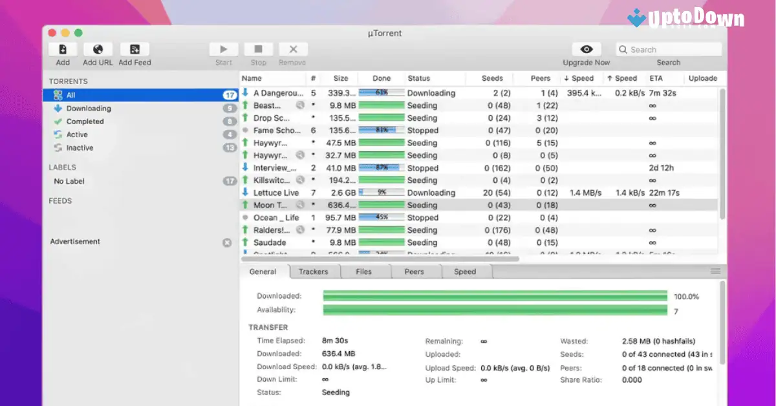Dismiss the Advertisement with its X control
This screenshot has height=406, width=776.
[x=227, y=242]
